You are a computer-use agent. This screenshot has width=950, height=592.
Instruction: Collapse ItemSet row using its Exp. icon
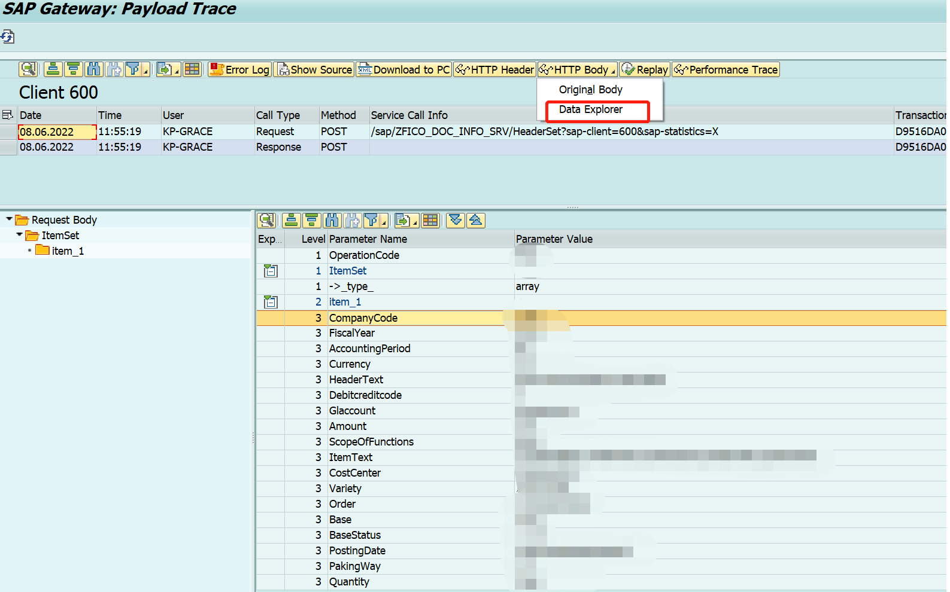tap(271, 271)
